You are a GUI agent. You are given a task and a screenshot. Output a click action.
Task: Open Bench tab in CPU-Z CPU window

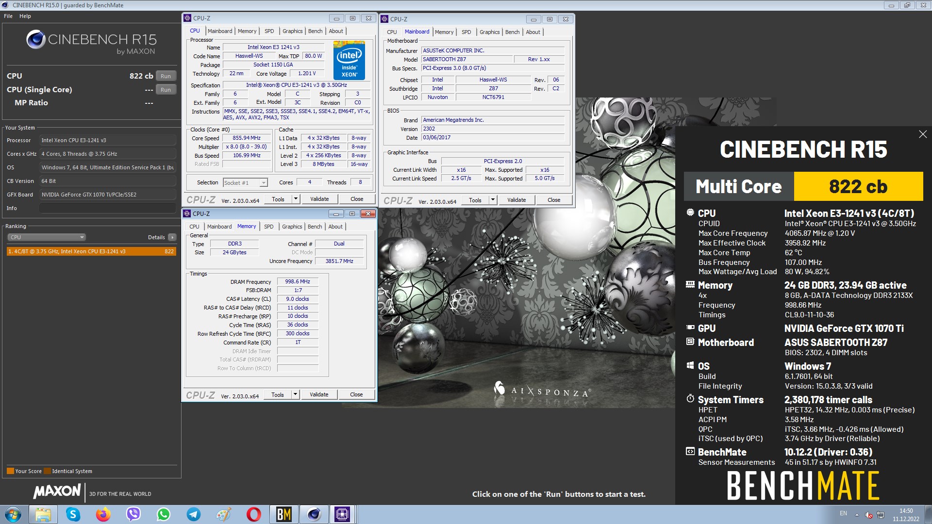point(316,31)
